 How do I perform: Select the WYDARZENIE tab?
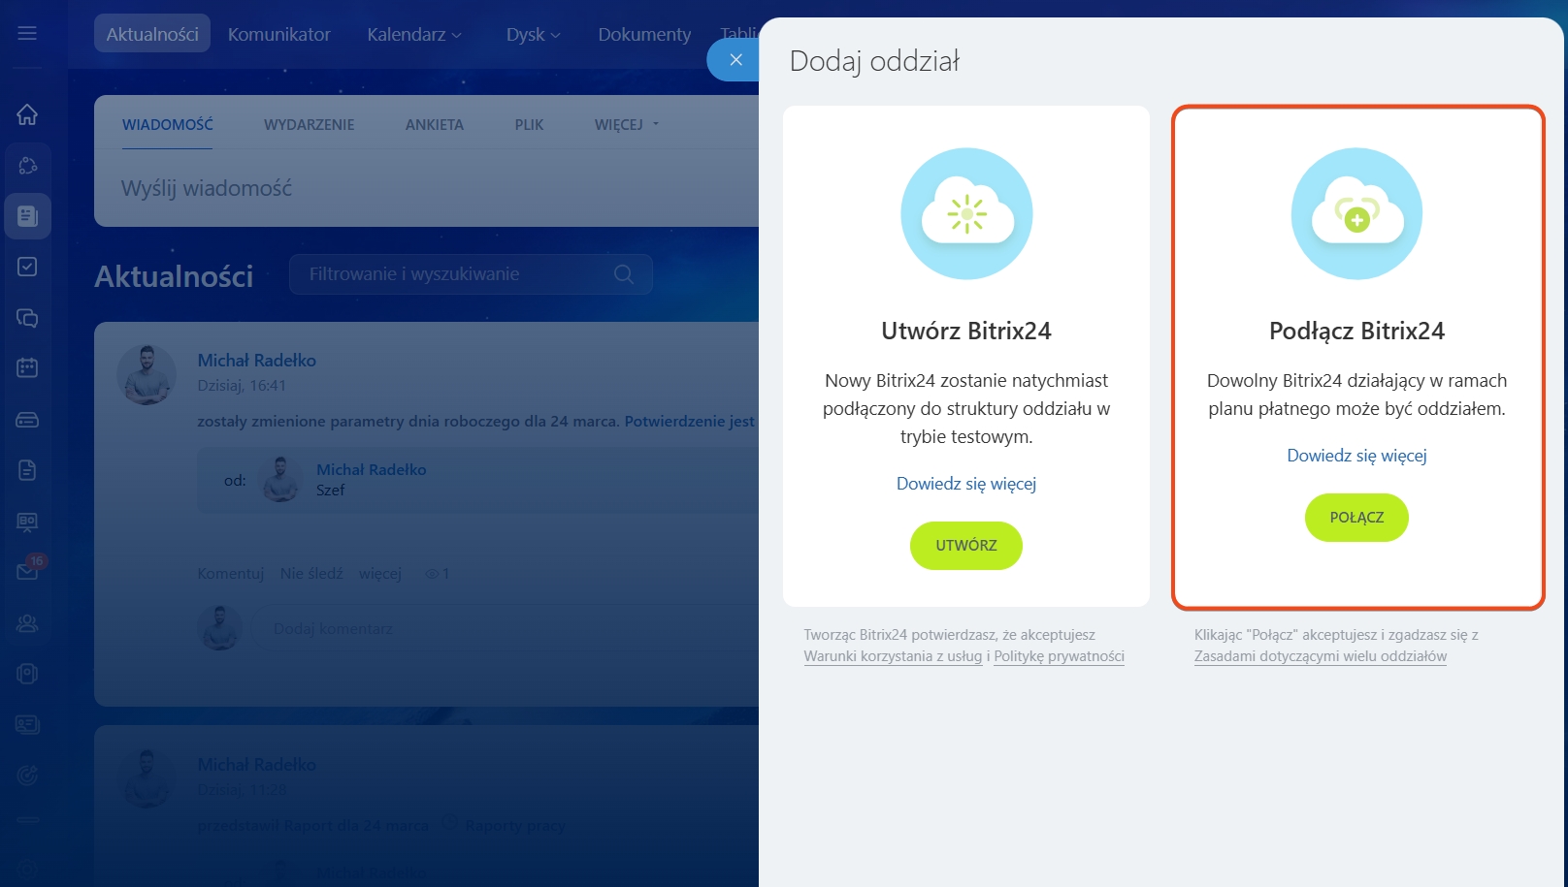309,125
